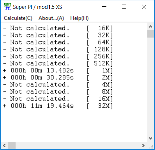Open the Help(H) menu

79,18
